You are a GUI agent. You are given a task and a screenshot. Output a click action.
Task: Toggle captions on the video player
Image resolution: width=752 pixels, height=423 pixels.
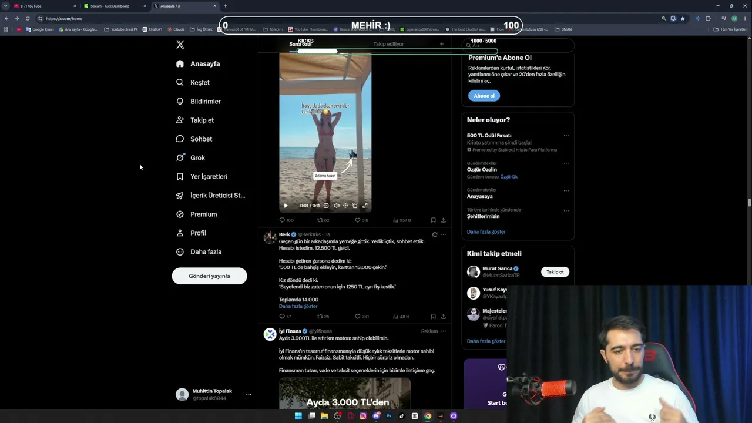(326, 206)
